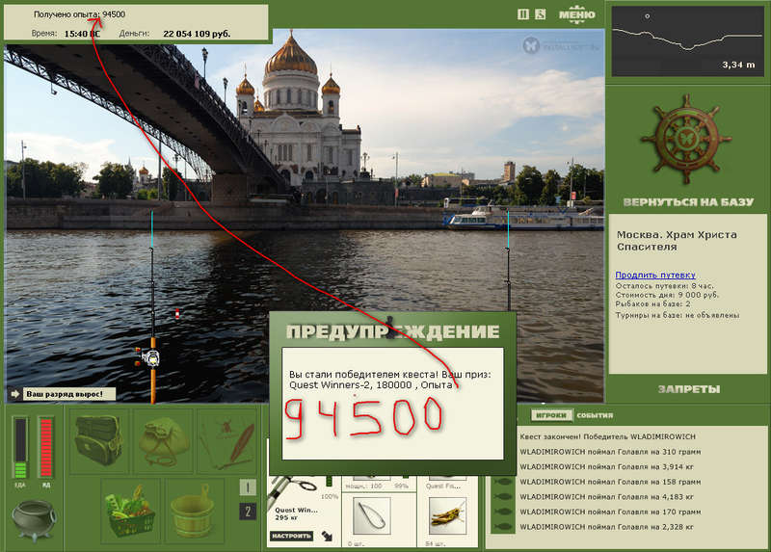
Task: Open the МЕНЮ menu
Action: pyautogui.click(x=576, y=14)
